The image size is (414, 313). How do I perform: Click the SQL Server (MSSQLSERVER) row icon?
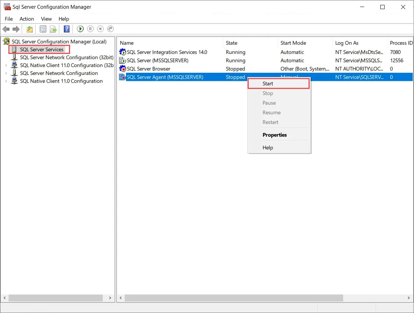(x=123, y=61)
